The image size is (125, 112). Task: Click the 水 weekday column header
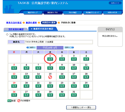(50, 52)
